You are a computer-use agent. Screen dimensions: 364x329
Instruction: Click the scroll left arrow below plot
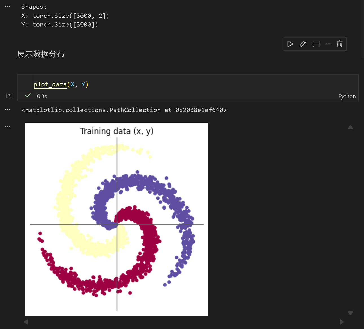tap(26, 322)
